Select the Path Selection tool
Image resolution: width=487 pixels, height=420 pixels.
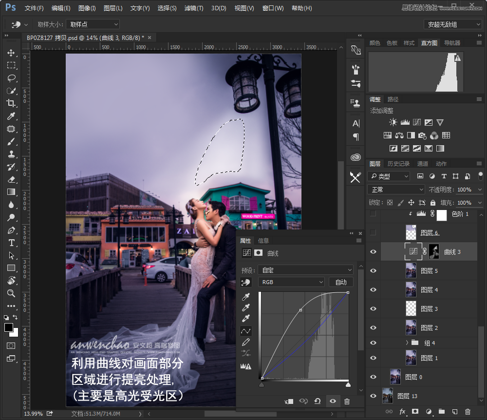tap(11, 256)
